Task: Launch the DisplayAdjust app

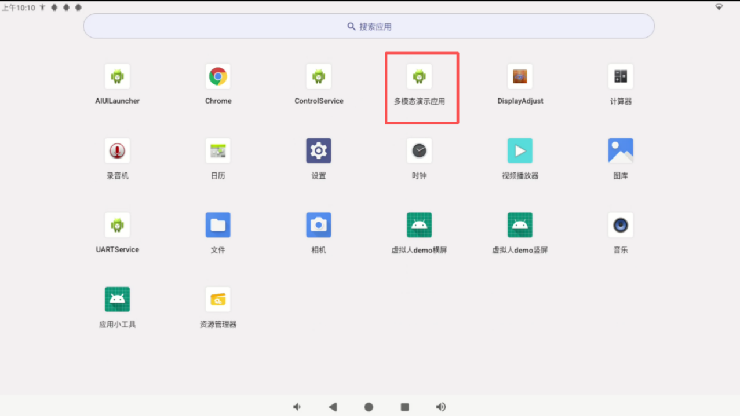Action: (520, 76)
